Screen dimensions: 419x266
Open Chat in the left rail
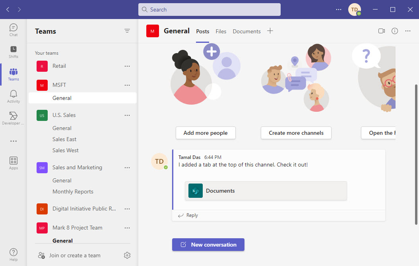(14, 30)
